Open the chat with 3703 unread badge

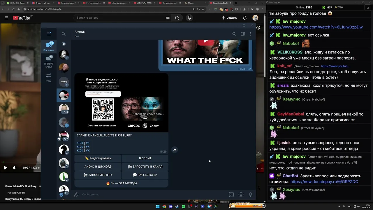click(x=64, y=108)
